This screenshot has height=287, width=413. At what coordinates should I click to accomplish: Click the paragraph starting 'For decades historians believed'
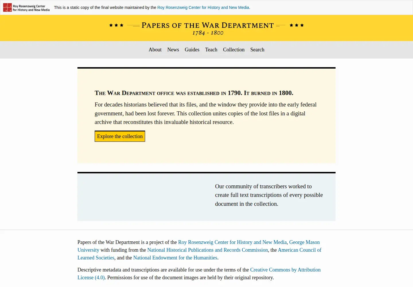click(206, 113)
